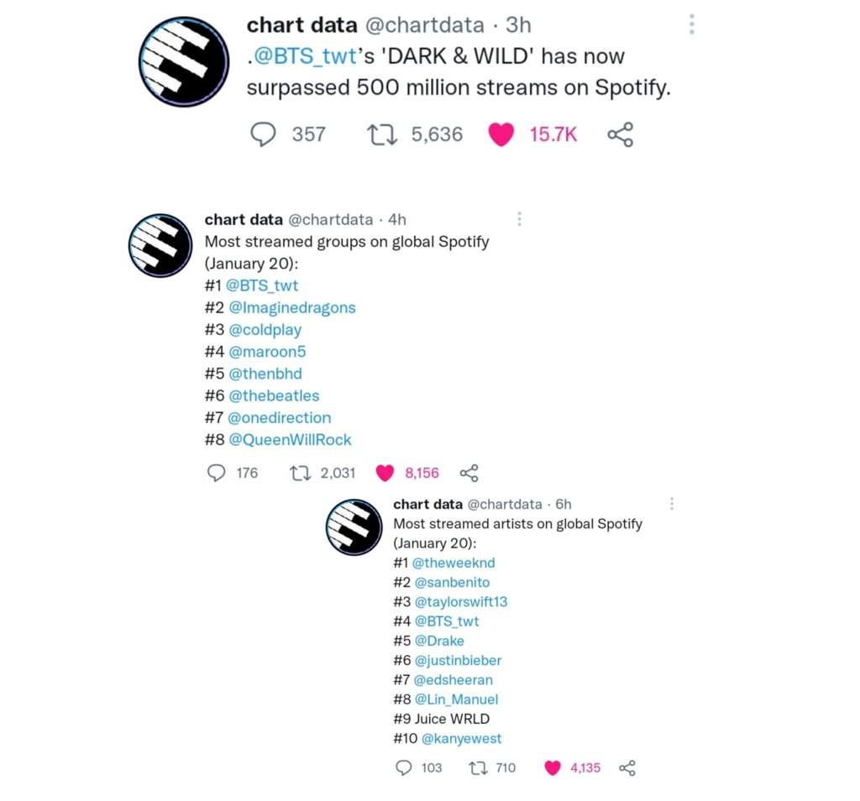860x801 pixels.
Task: Open the @theweeknd mention link
Action: coord(454,563)
